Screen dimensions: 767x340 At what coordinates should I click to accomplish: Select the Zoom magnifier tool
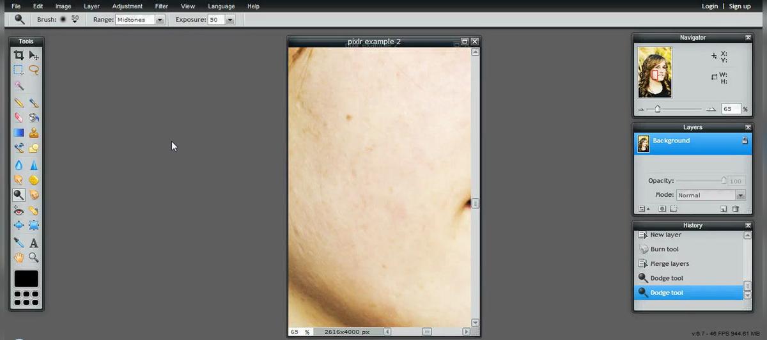[x=34, y=258]
